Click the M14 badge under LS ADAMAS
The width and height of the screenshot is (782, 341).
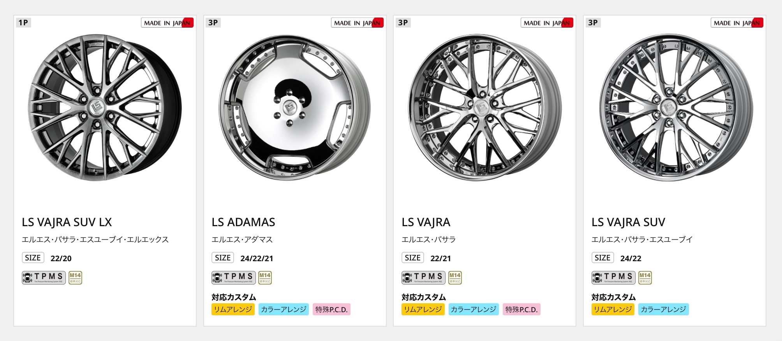265,278
